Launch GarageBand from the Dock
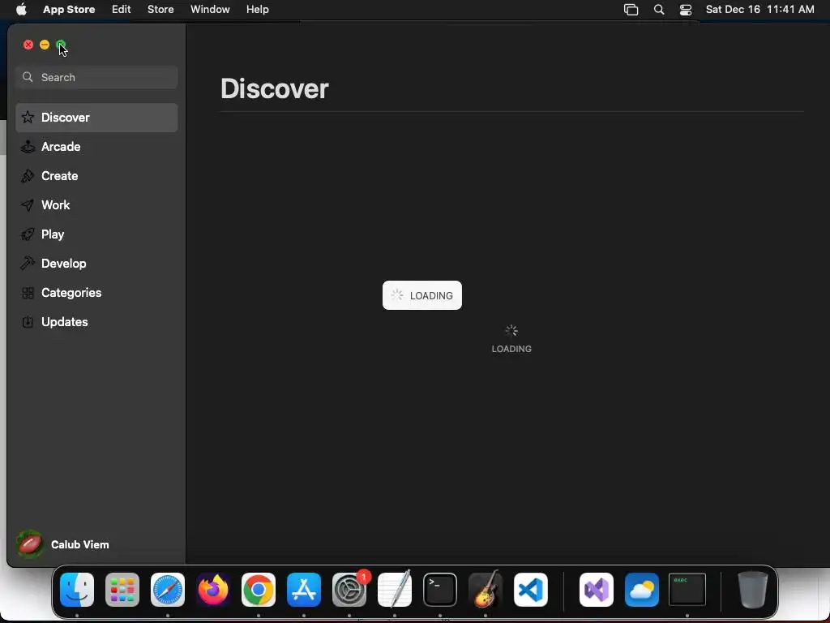 486,589
